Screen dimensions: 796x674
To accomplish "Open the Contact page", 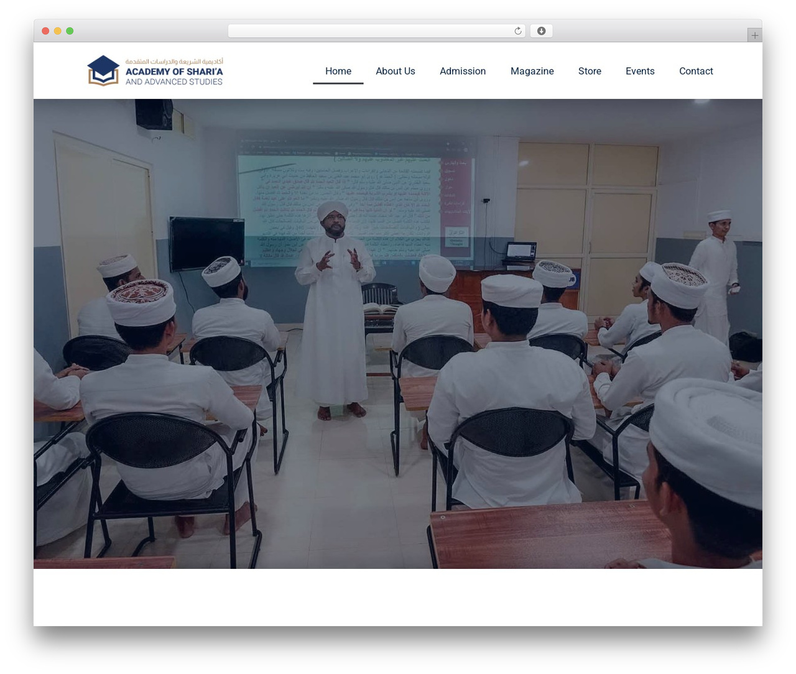I will click(x=696, y=71).
